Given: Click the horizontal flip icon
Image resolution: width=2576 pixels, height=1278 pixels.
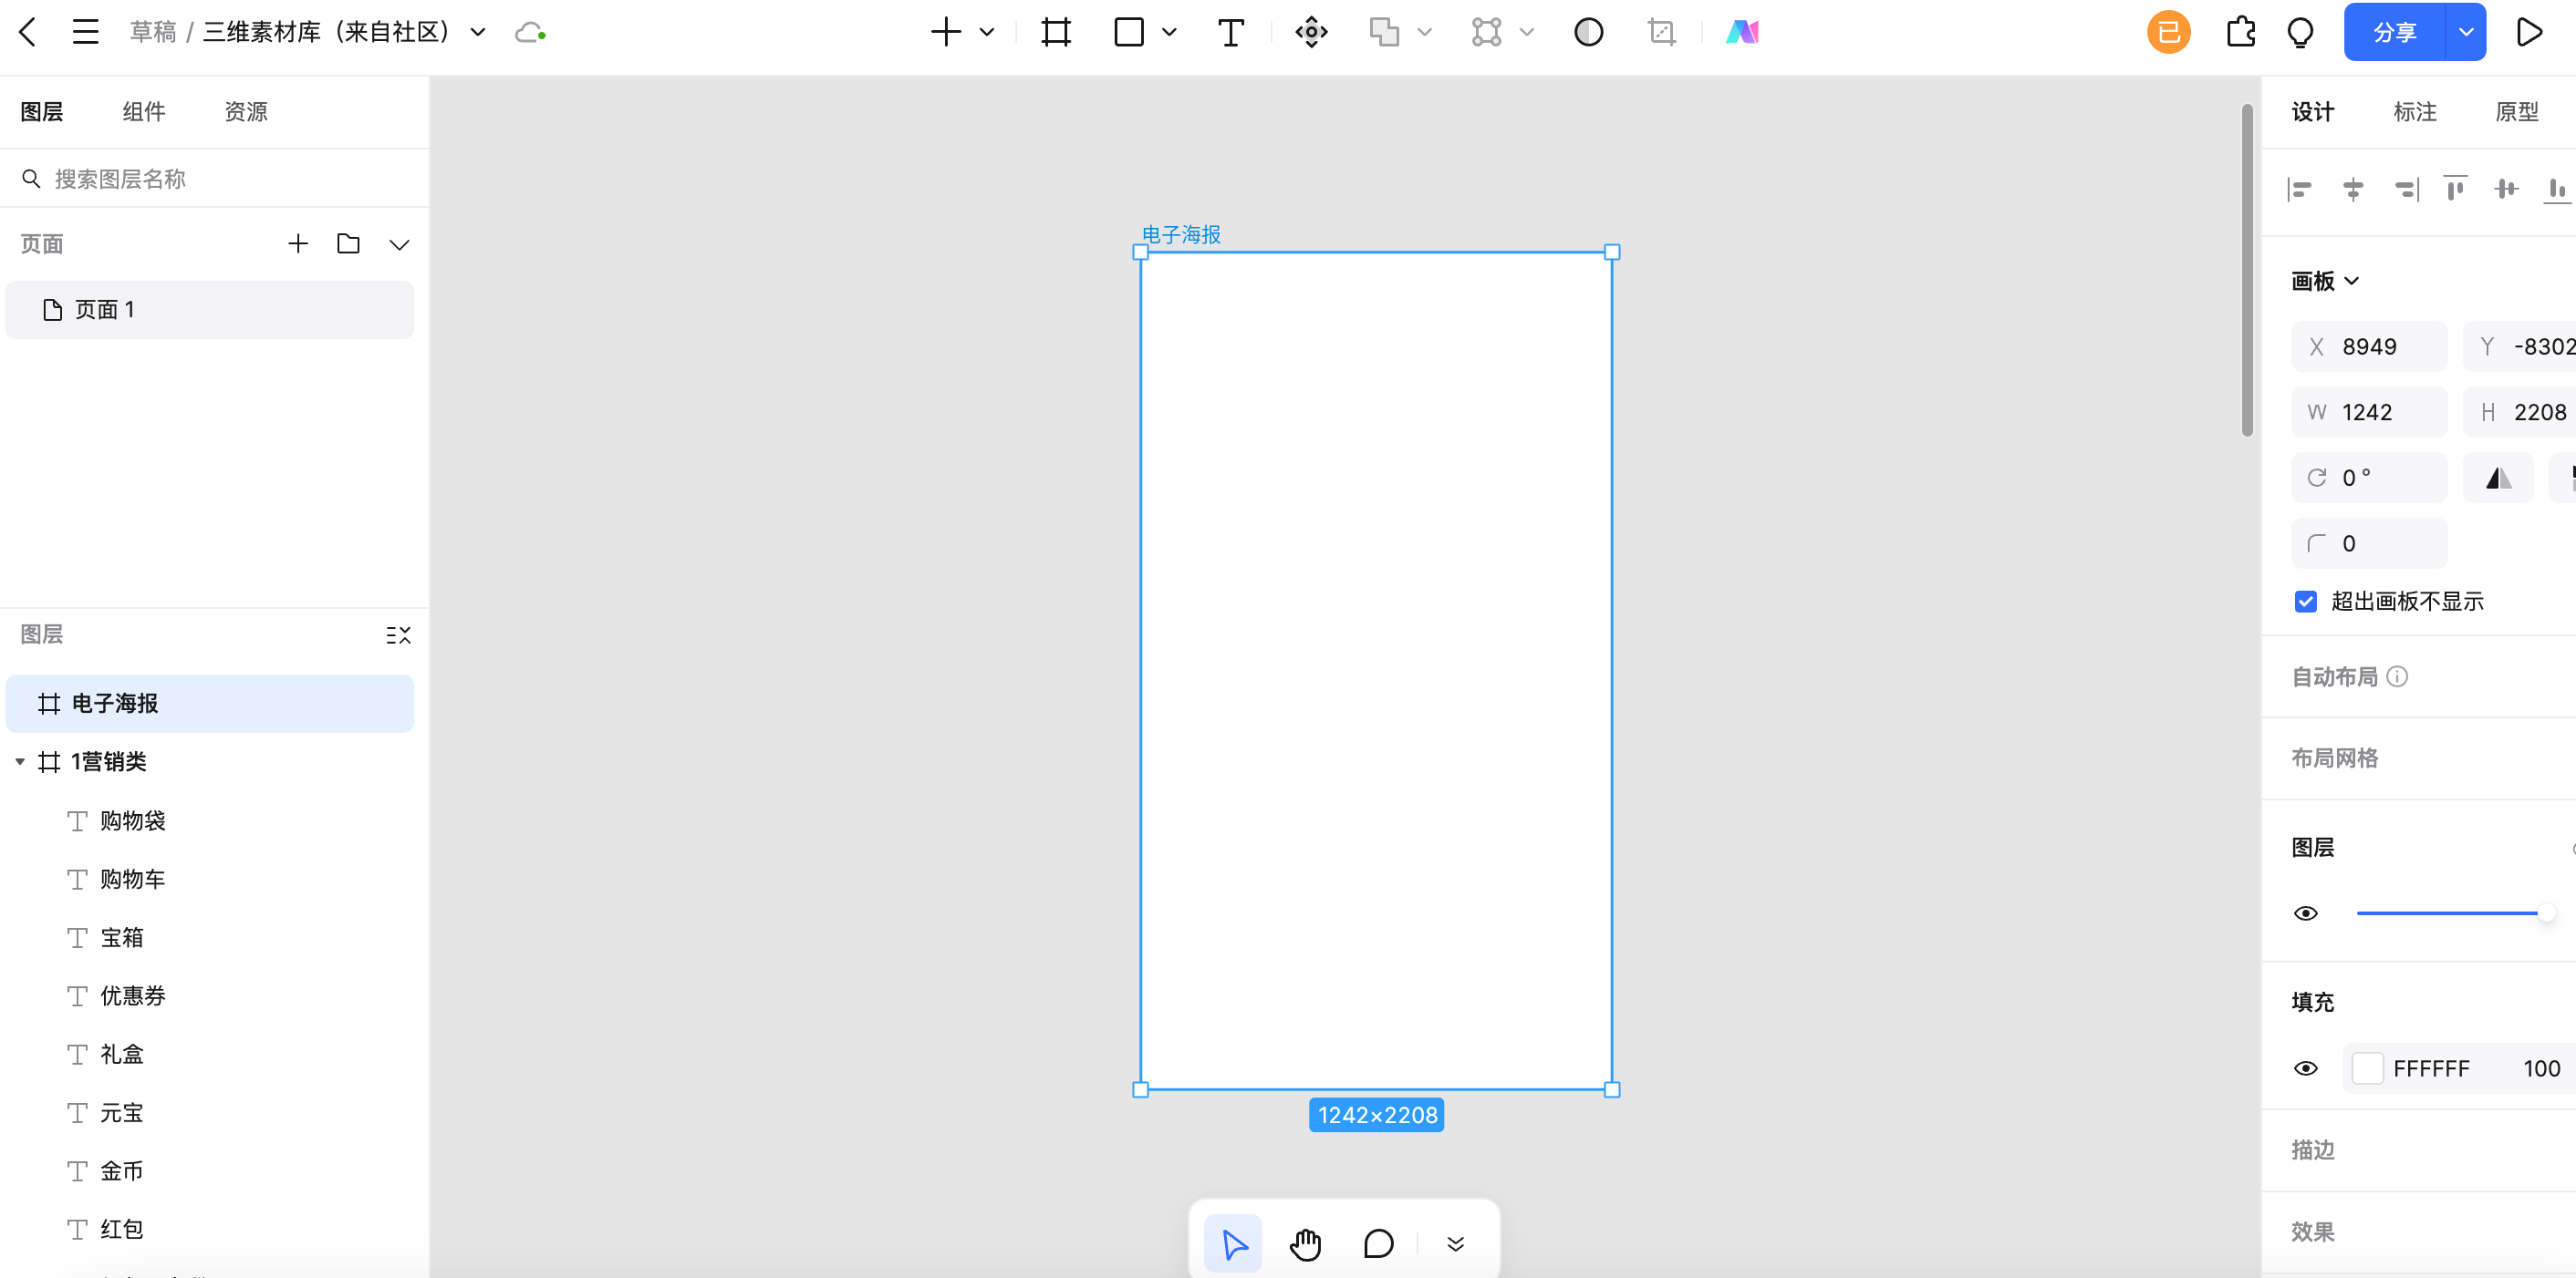Looking at the screenshot, I should pos(2498,478).
